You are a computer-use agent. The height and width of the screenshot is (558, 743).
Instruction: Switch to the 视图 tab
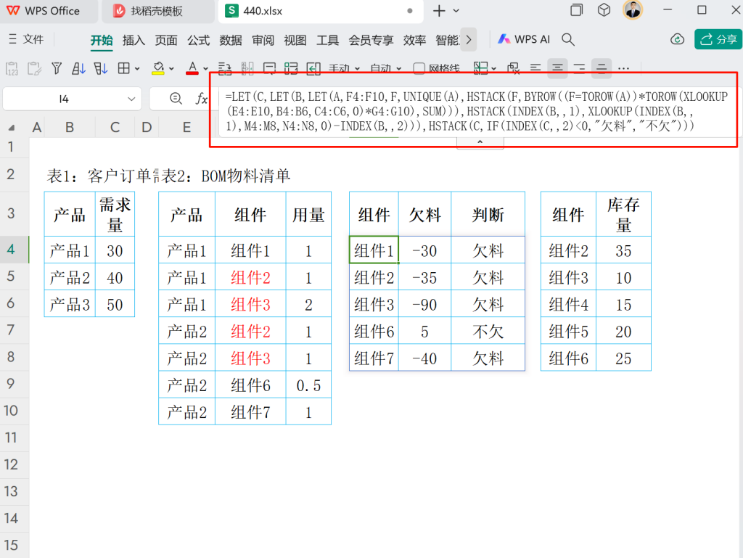pos(295,40)
